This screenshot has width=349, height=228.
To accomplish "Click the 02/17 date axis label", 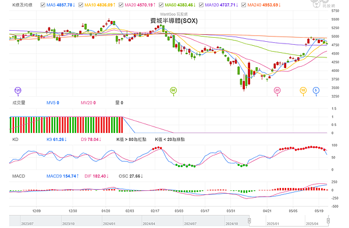I will click(155, 211).
